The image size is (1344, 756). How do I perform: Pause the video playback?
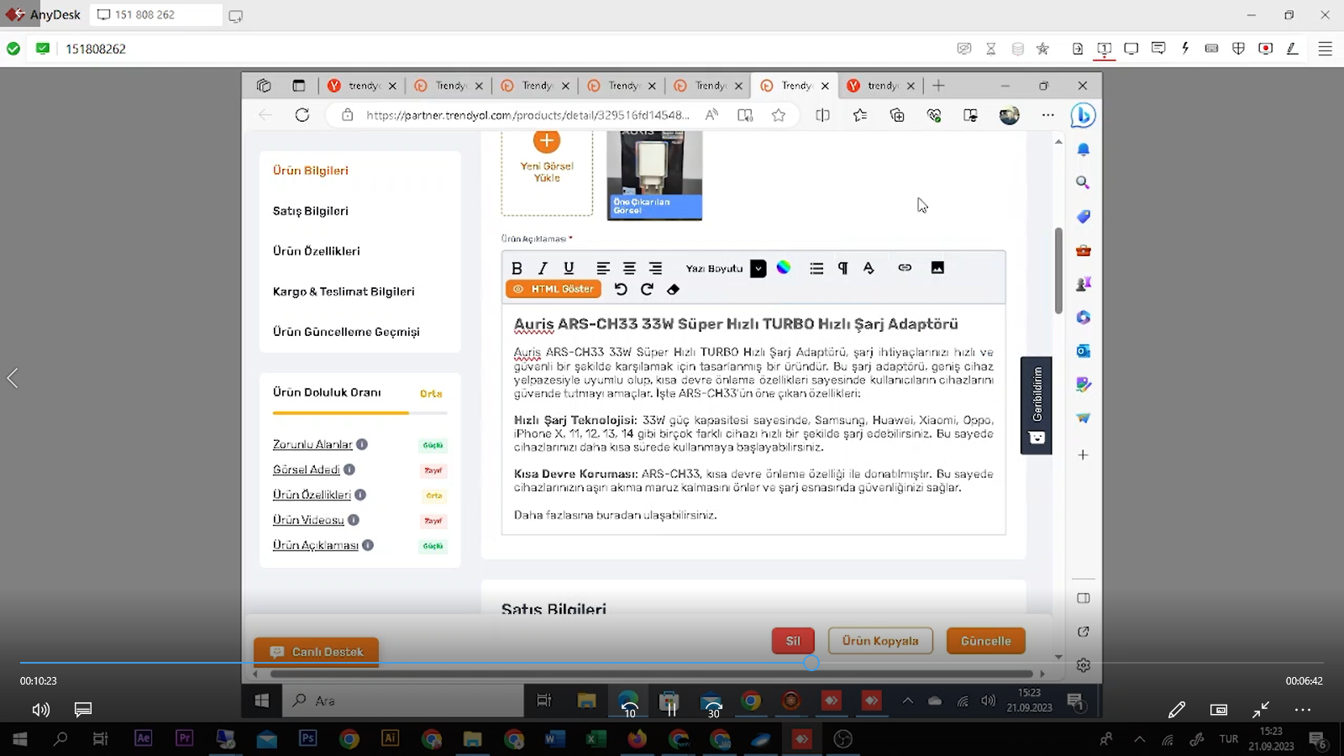(x=670, y=709)
